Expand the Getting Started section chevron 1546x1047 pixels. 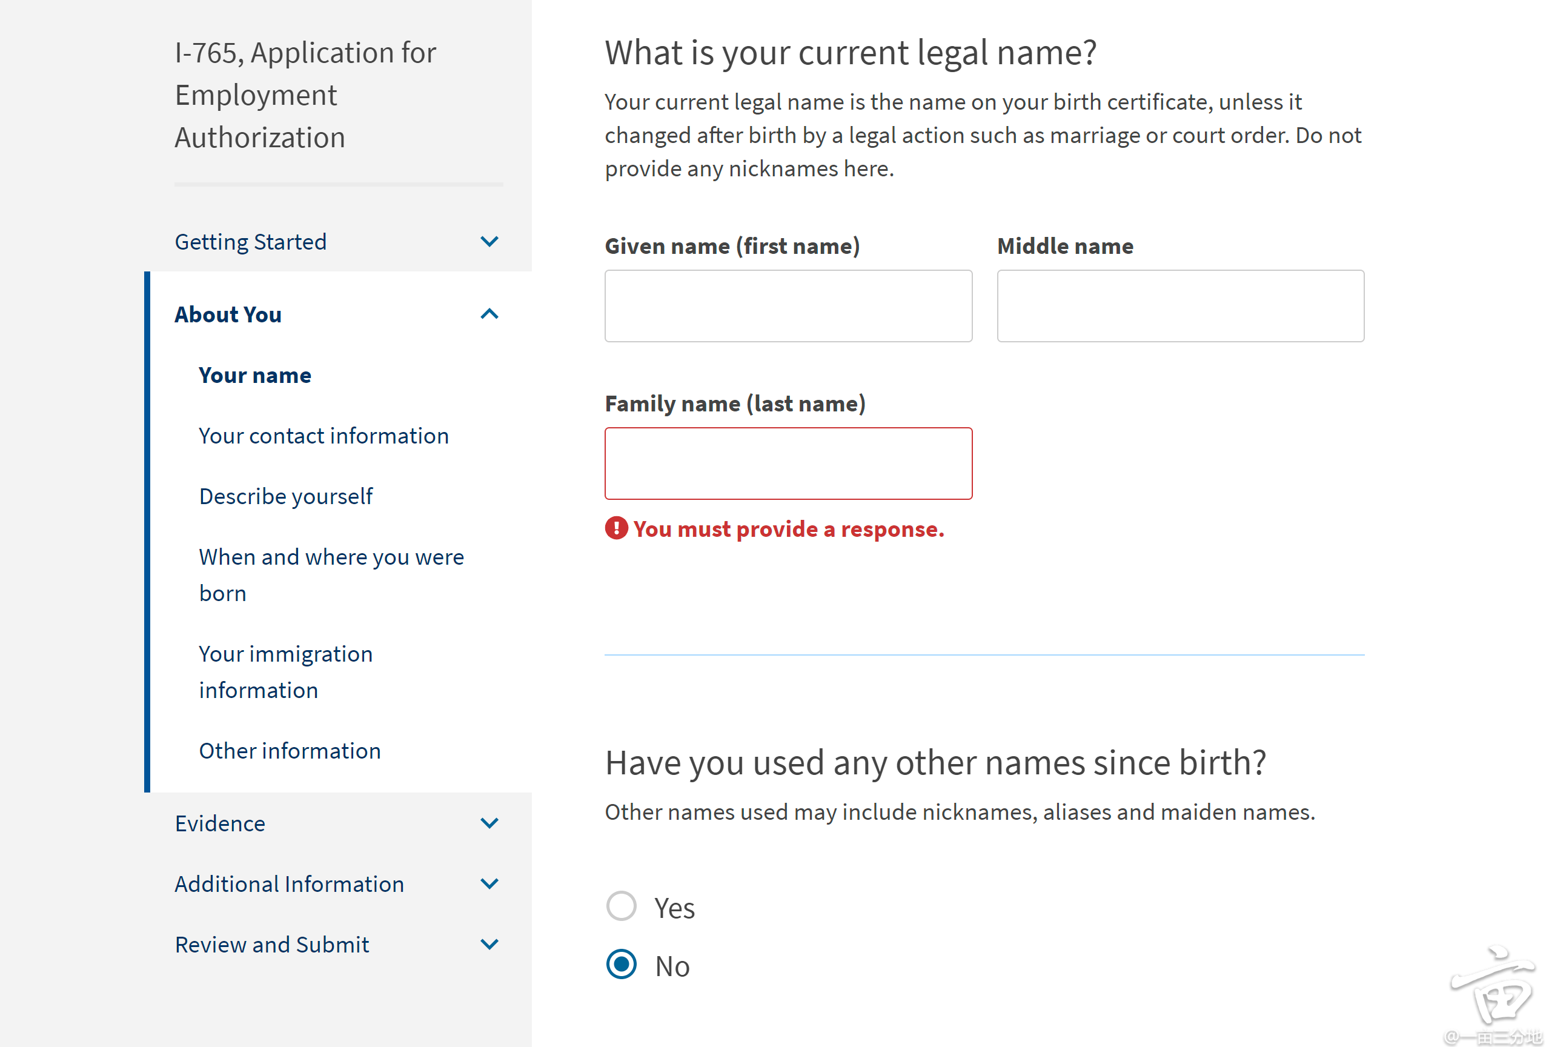point(489,242)
